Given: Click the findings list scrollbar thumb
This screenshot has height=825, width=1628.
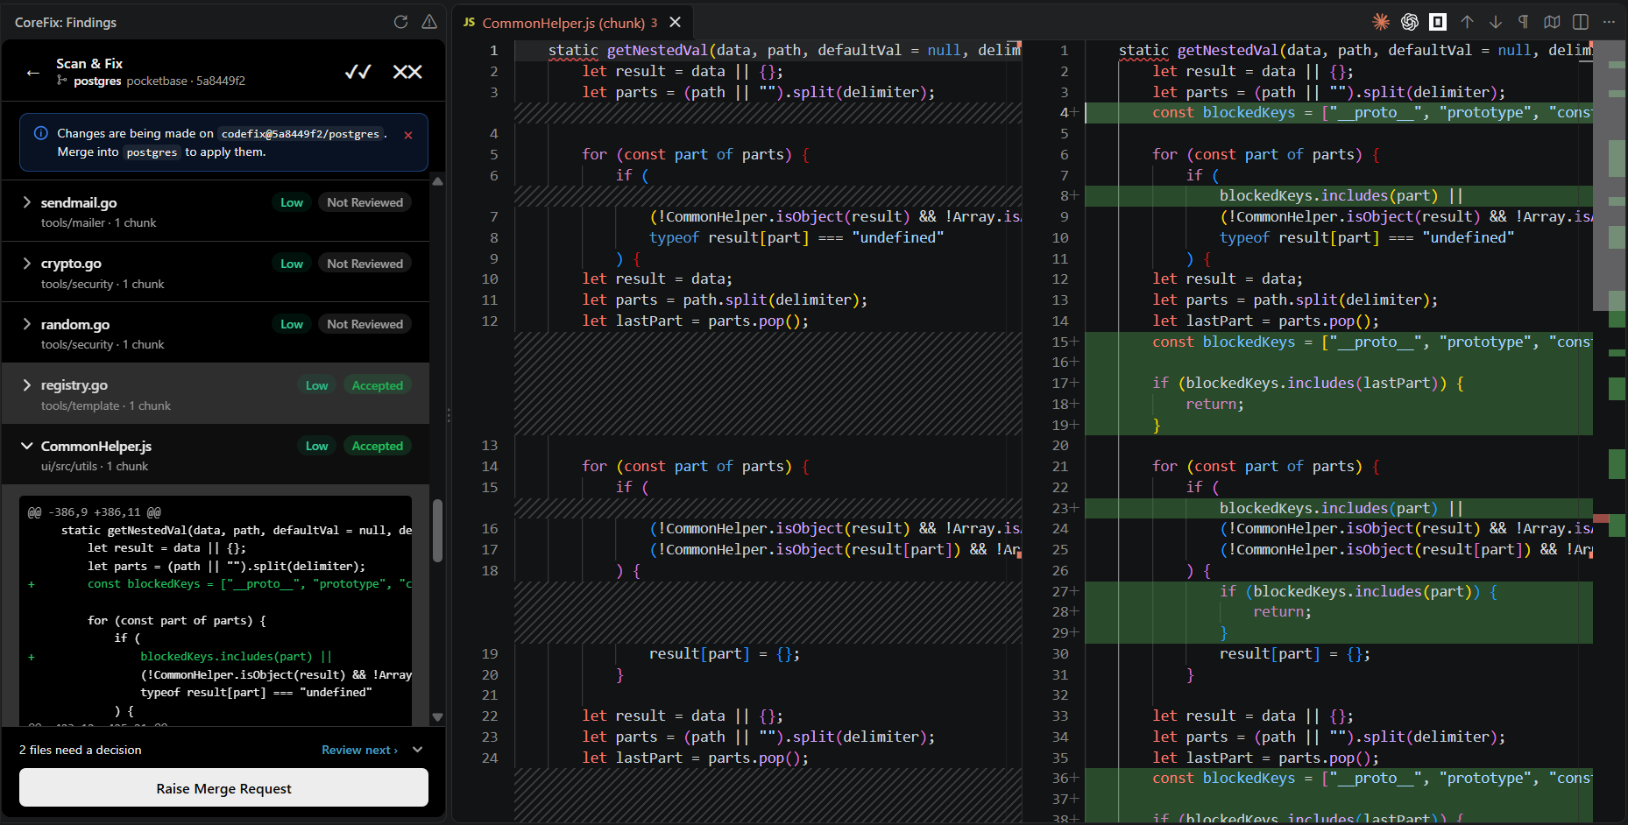Looking at the screenshot, I should pos(437,531).
